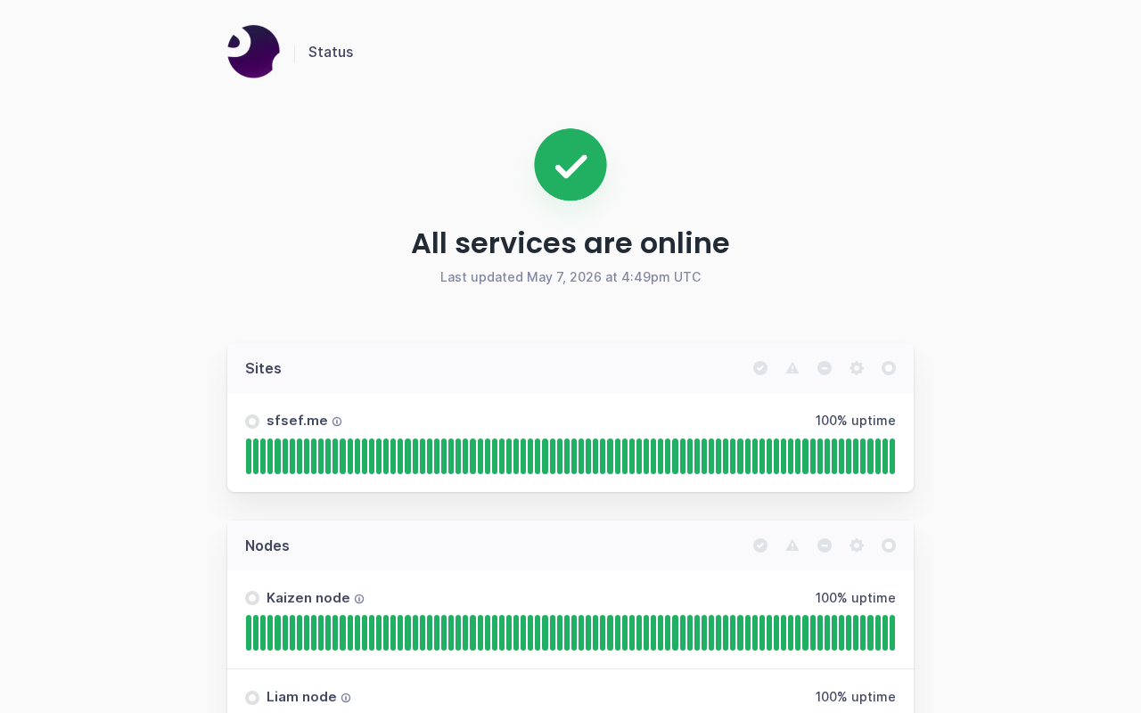The image size is (1141, 713).
Task: Click the last bar in sfsef.me uptime chart
Action: (891, 456)
